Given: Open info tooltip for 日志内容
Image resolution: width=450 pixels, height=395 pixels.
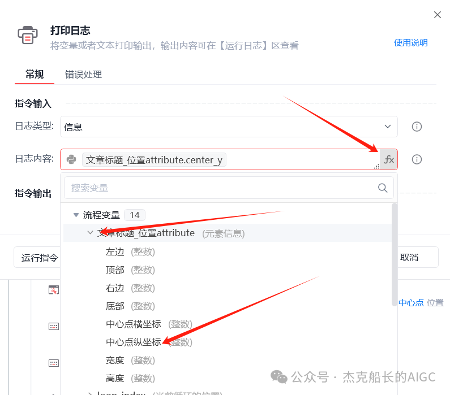Looking at the screenshot, I should 417,159.
